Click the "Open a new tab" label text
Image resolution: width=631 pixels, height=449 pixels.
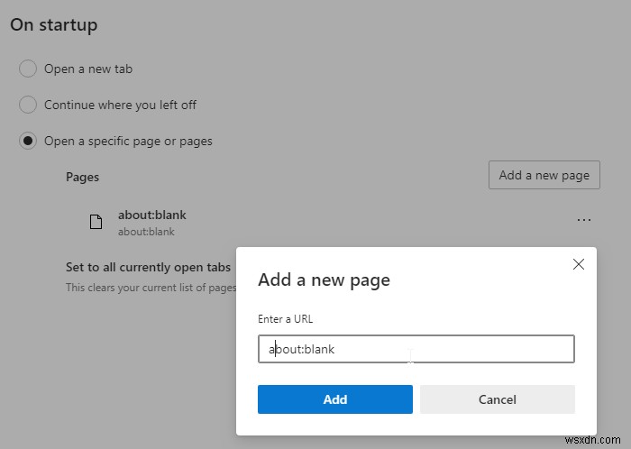coord(88,69)
